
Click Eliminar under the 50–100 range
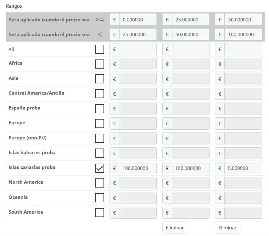pyautogui.click(x=227, y=228)
